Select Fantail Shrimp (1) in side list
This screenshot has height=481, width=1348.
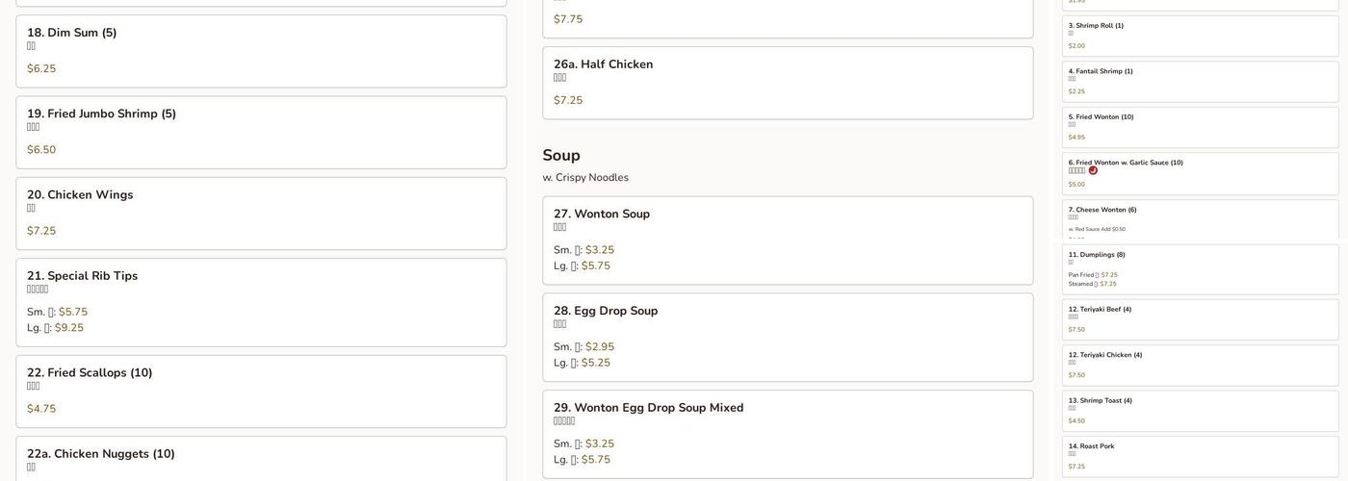tap(1200, 81)
